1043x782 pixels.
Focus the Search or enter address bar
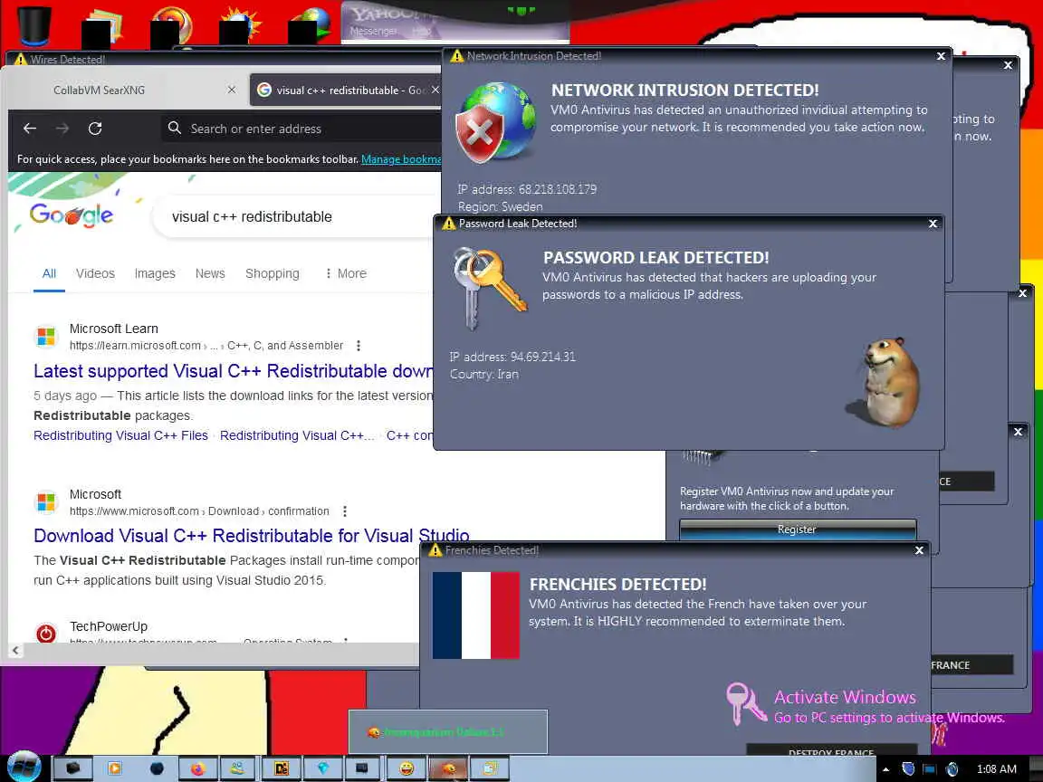pyautogui.click(x=301, y=129)
